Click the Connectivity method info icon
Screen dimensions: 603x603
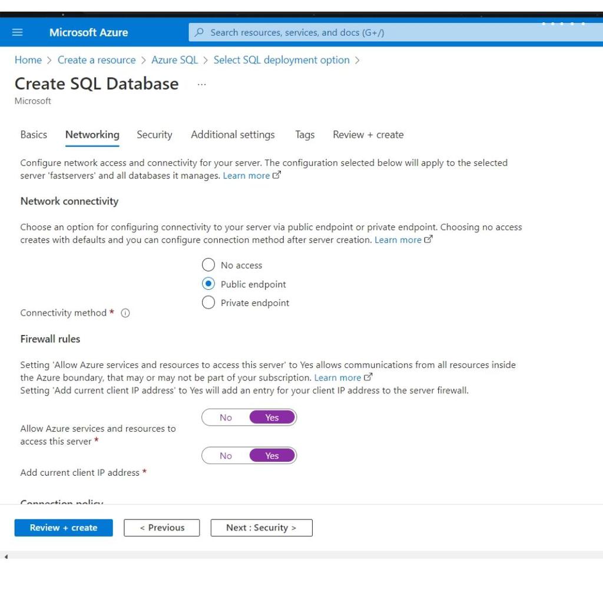pos(125,313)
